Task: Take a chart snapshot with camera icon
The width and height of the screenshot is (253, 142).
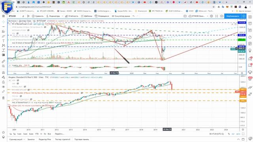Action: (222, 16)
